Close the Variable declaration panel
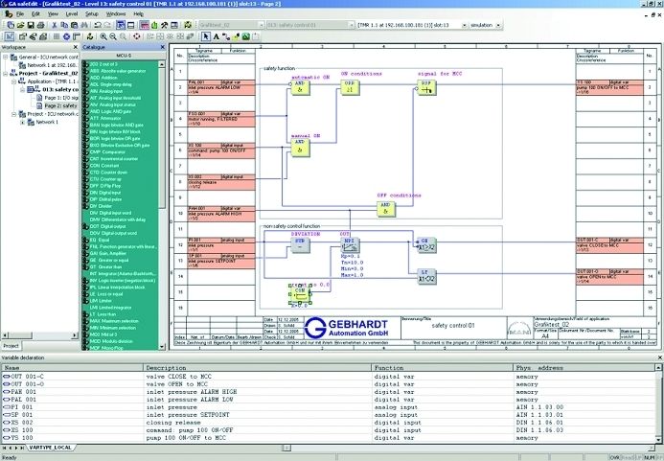Image resolution: width=664 pixels, height=461 pixels. (659, 357)
